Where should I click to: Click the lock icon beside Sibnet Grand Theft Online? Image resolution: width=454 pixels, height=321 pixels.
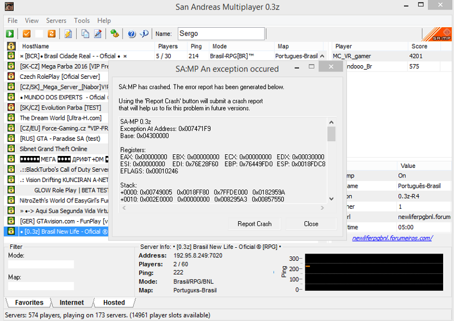coord(11,149)
